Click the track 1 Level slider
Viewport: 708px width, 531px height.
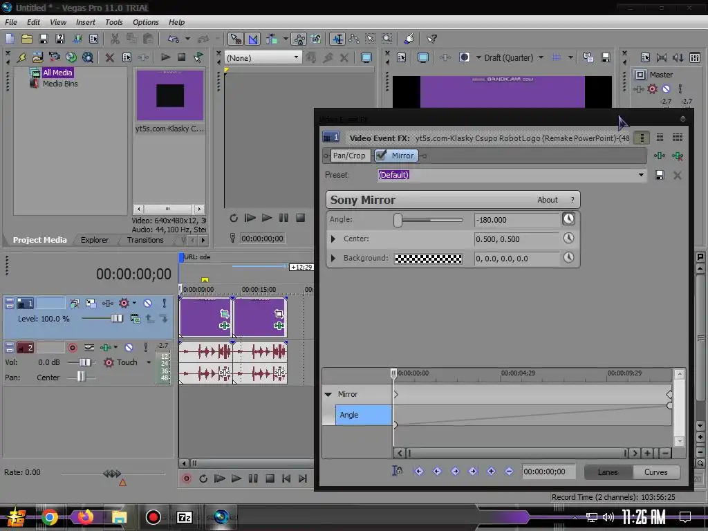point(116,318)
